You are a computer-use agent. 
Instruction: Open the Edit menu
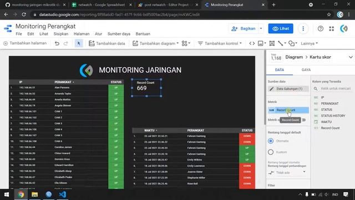(31, 34)
